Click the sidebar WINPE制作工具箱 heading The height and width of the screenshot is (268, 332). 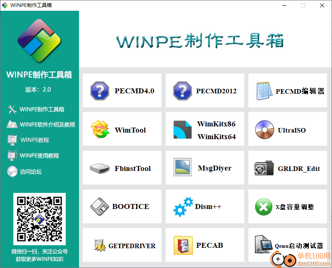click(39, 75)
